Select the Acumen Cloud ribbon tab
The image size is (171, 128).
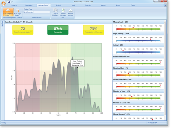pyautogui.click(x=43, y=5)
